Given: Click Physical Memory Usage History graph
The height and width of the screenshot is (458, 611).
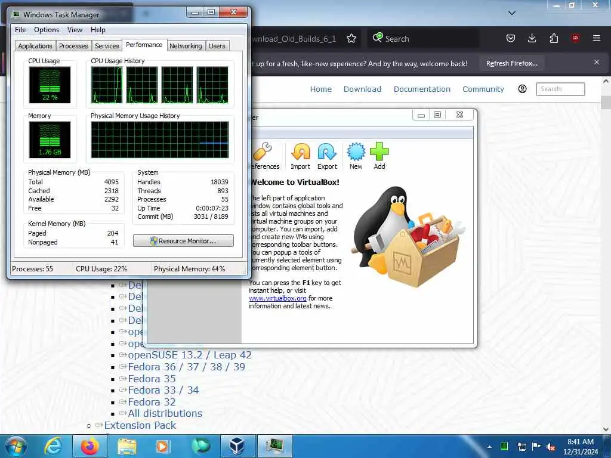Looking at the screenshot, I should pos(160,140).
